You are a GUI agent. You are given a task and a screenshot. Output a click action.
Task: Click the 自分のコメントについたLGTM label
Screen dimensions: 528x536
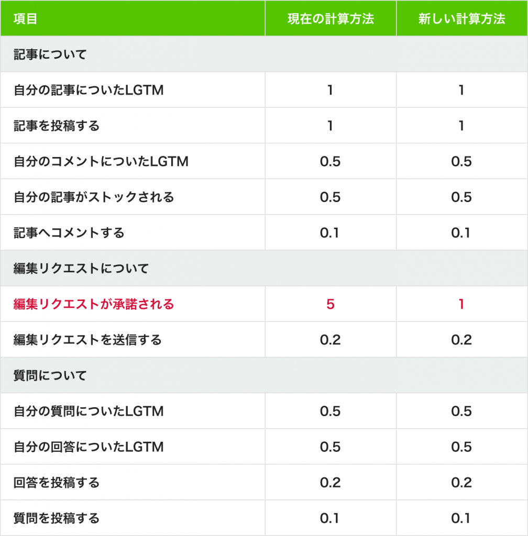click(x=101, y=161)
